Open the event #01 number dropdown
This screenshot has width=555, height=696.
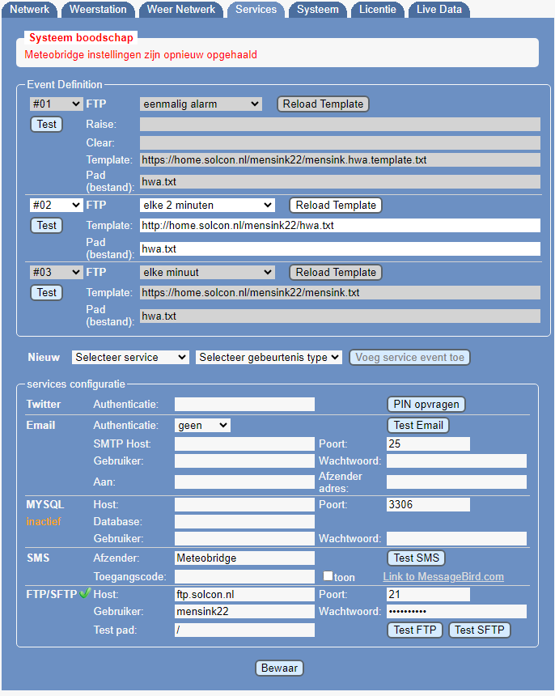(56, 104)
